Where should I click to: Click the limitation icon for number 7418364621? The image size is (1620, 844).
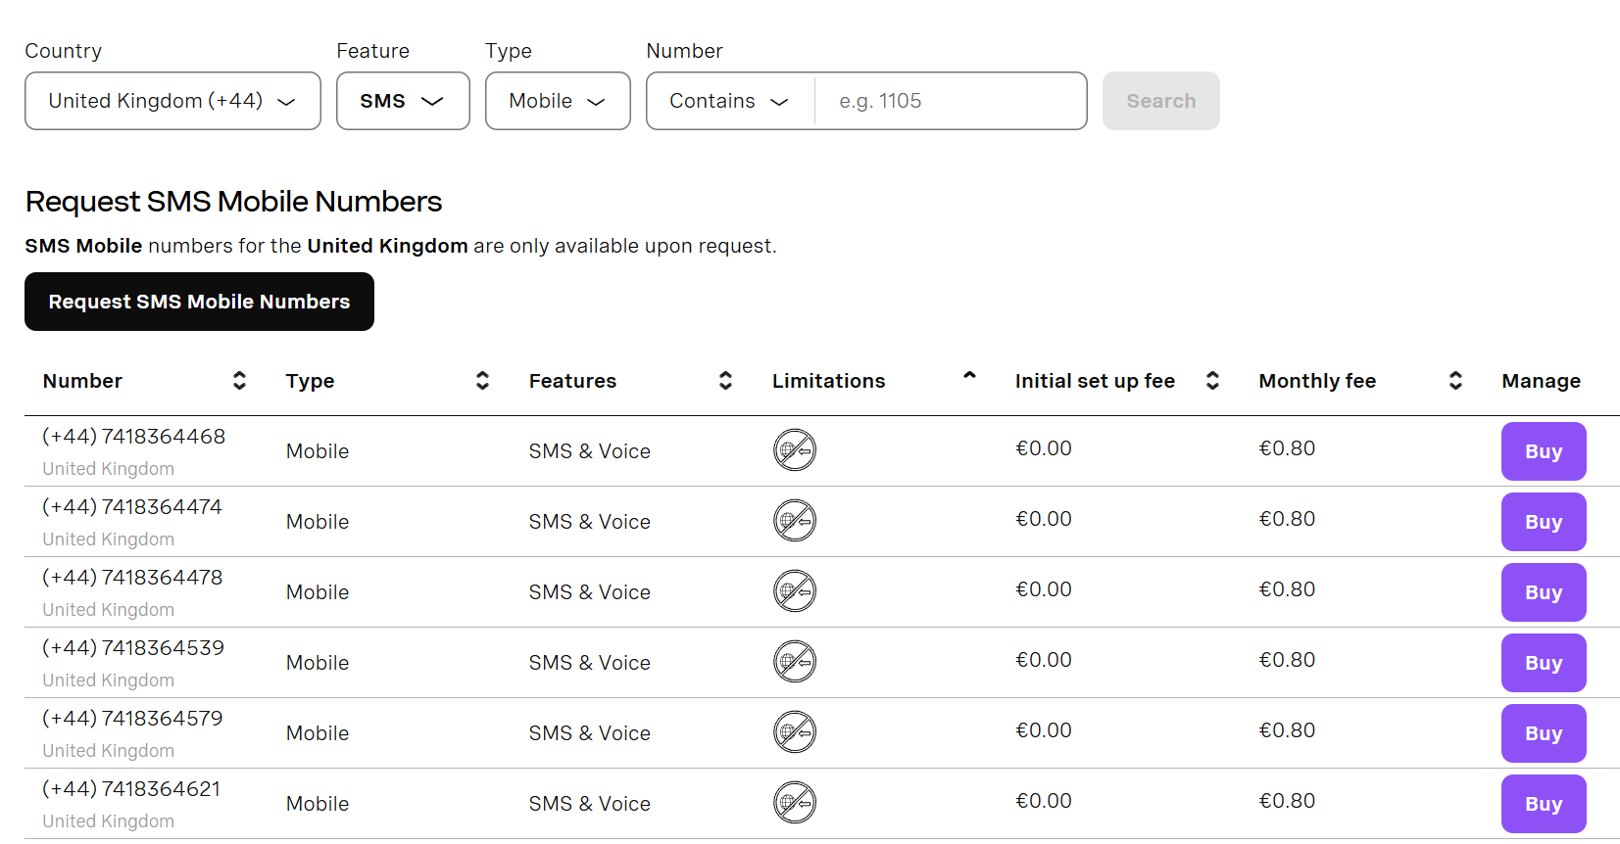coord(795,803)
